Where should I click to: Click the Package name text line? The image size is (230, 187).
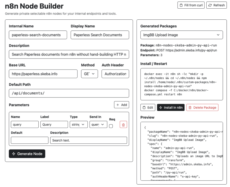pos(178,45)
